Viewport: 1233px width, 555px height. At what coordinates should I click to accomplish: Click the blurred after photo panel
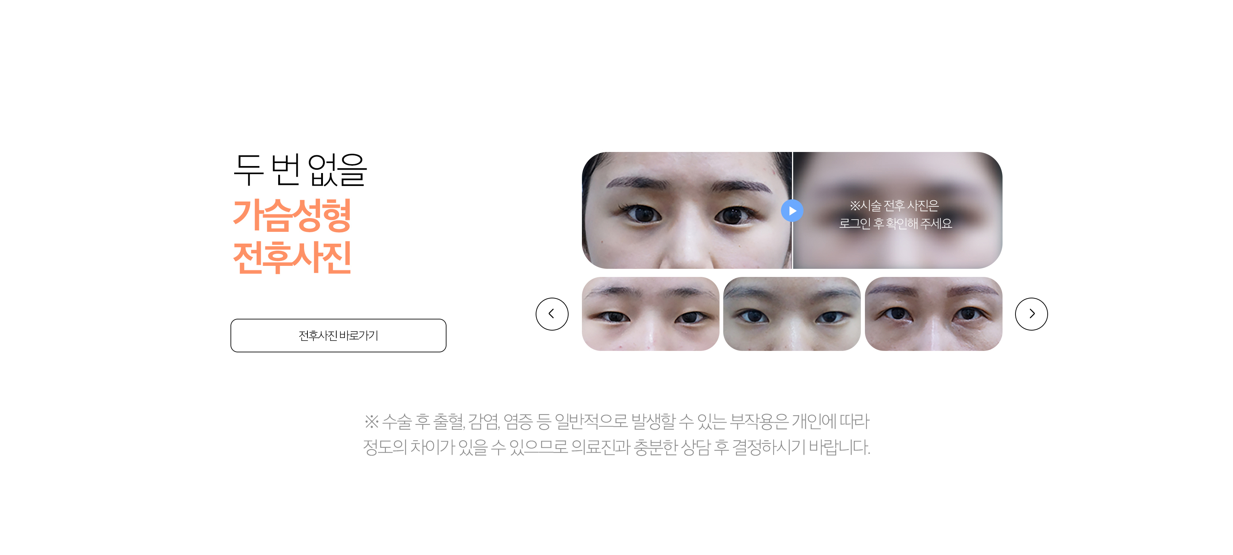[898, 210]
